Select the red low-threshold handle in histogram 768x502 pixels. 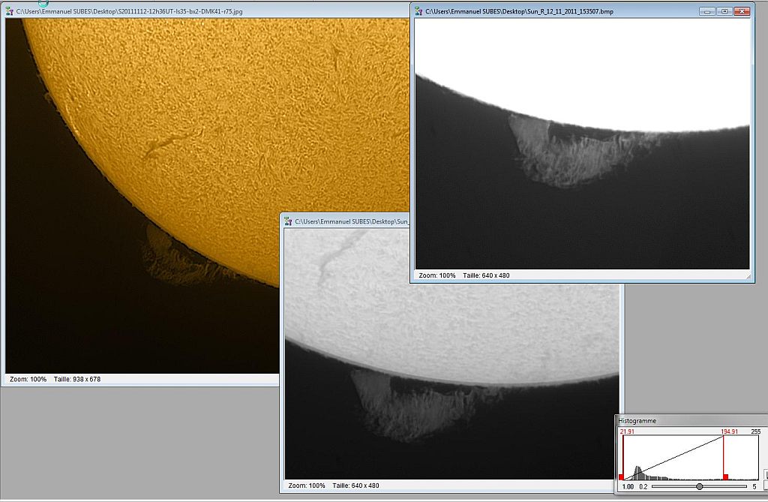pyautogui.click(x=622, y=476)
